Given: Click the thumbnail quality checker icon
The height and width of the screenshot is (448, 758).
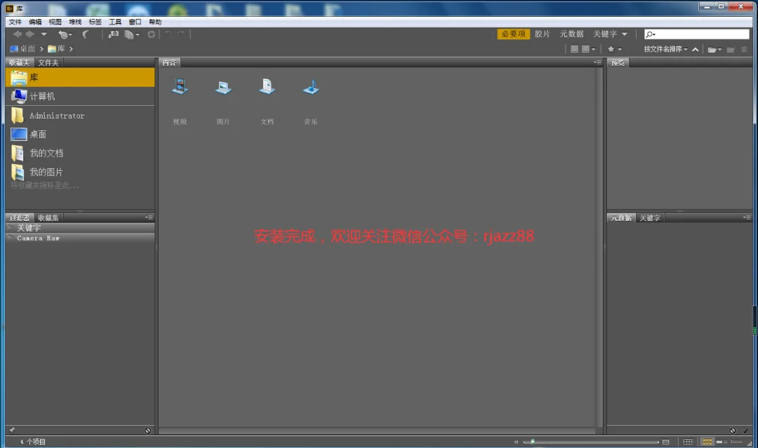Looking at the screenshot, I should (x=574, y=49).
